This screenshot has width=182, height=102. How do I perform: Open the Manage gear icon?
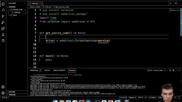coord(3,93)
